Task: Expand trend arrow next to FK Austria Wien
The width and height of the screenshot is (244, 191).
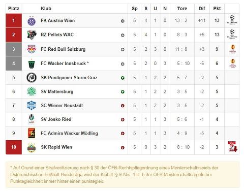Action: click(123, 21)
